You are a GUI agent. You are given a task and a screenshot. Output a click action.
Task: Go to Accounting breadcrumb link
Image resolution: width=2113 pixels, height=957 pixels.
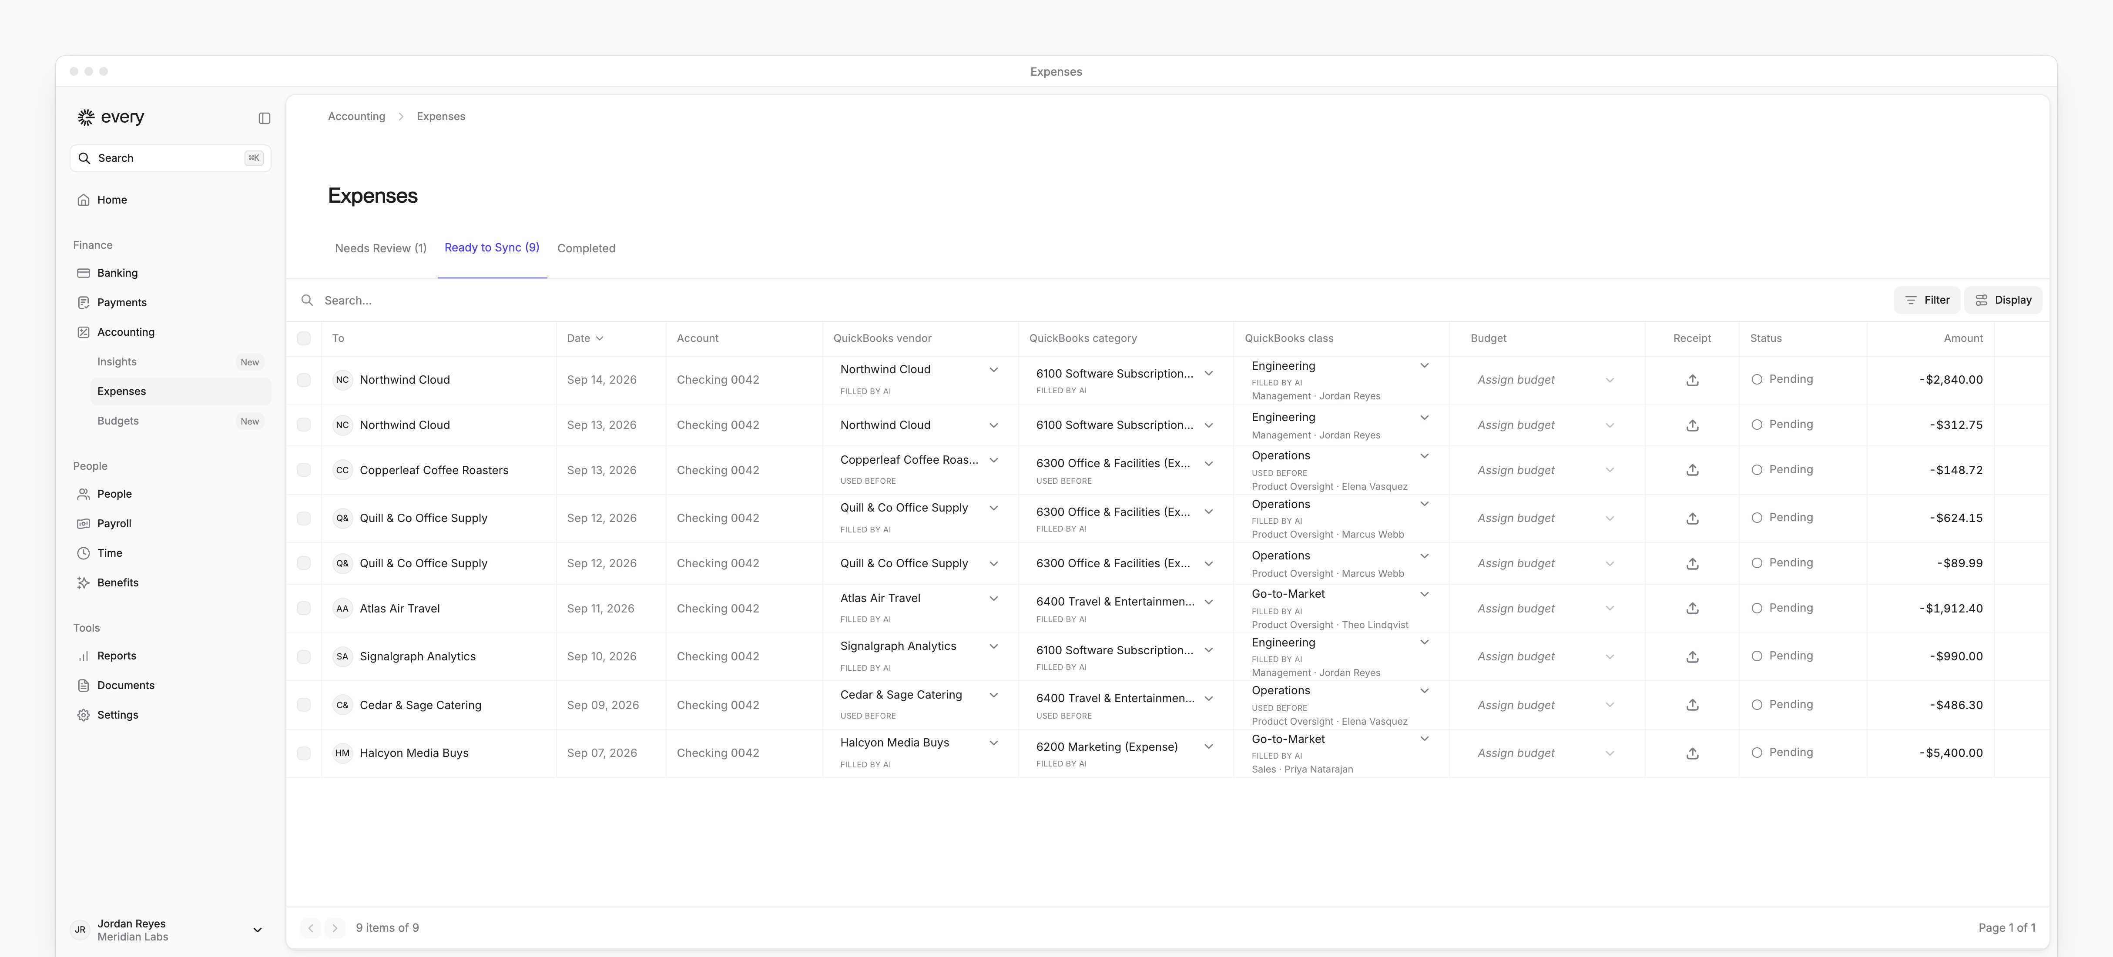(x=356, y=117)
